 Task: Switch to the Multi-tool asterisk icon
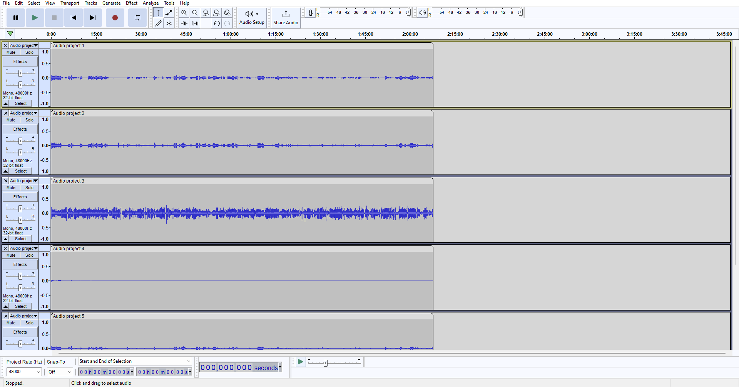[169, 23]
